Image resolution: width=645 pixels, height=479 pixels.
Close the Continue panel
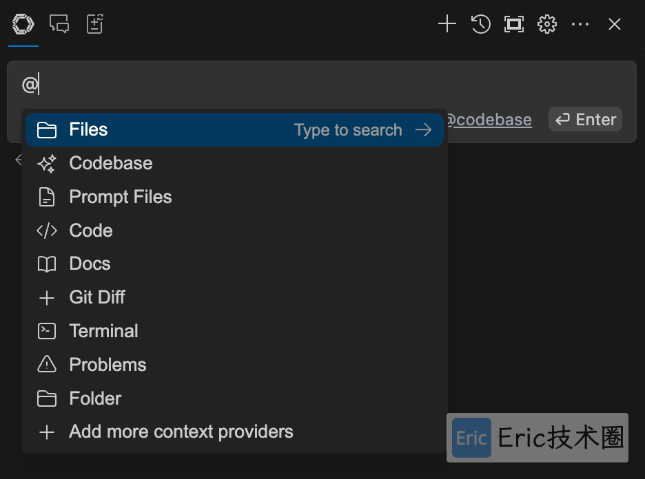click(615, 24)
